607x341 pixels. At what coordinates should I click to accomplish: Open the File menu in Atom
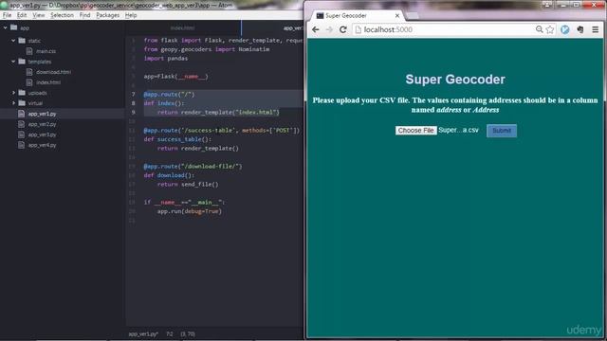click(7, 15)
